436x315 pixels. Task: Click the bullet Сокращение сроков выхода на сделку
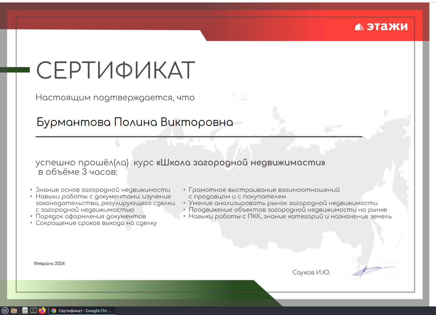tap(96, 223)
